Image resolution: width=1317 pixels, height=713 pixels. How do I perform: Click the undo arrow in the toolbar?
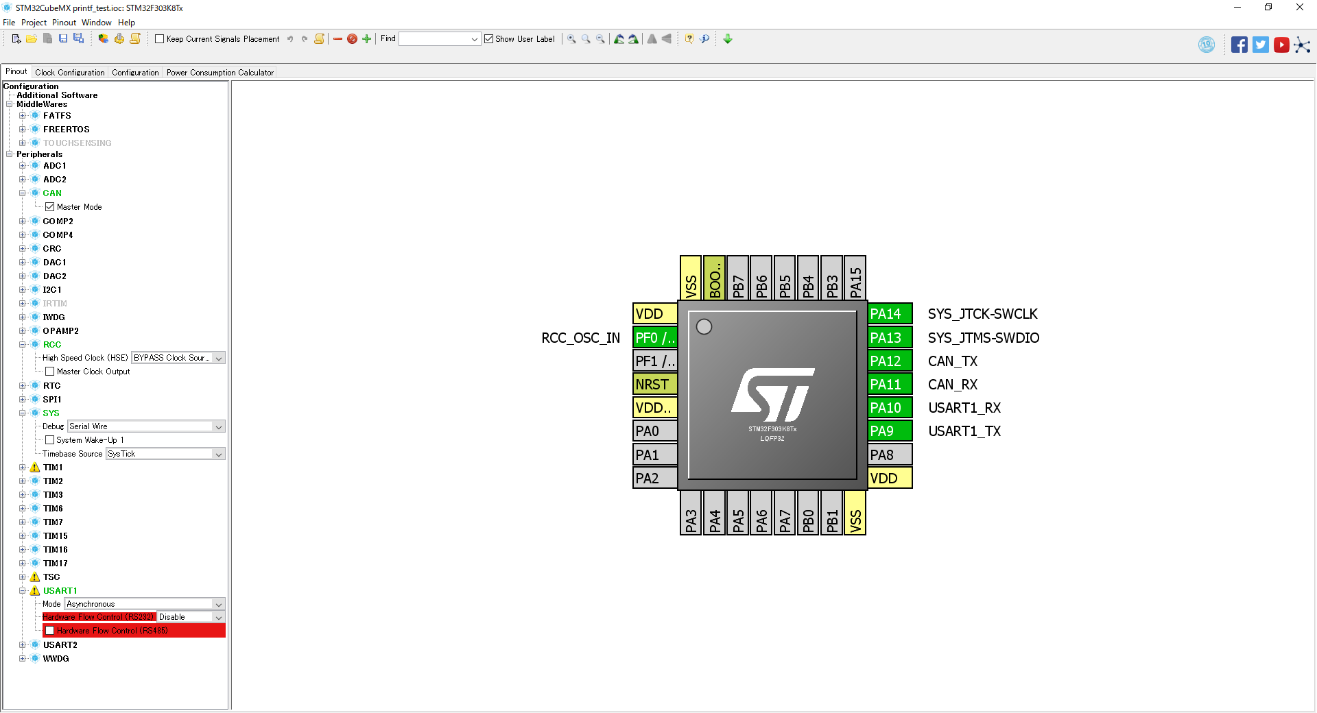[x=291, y=39]
